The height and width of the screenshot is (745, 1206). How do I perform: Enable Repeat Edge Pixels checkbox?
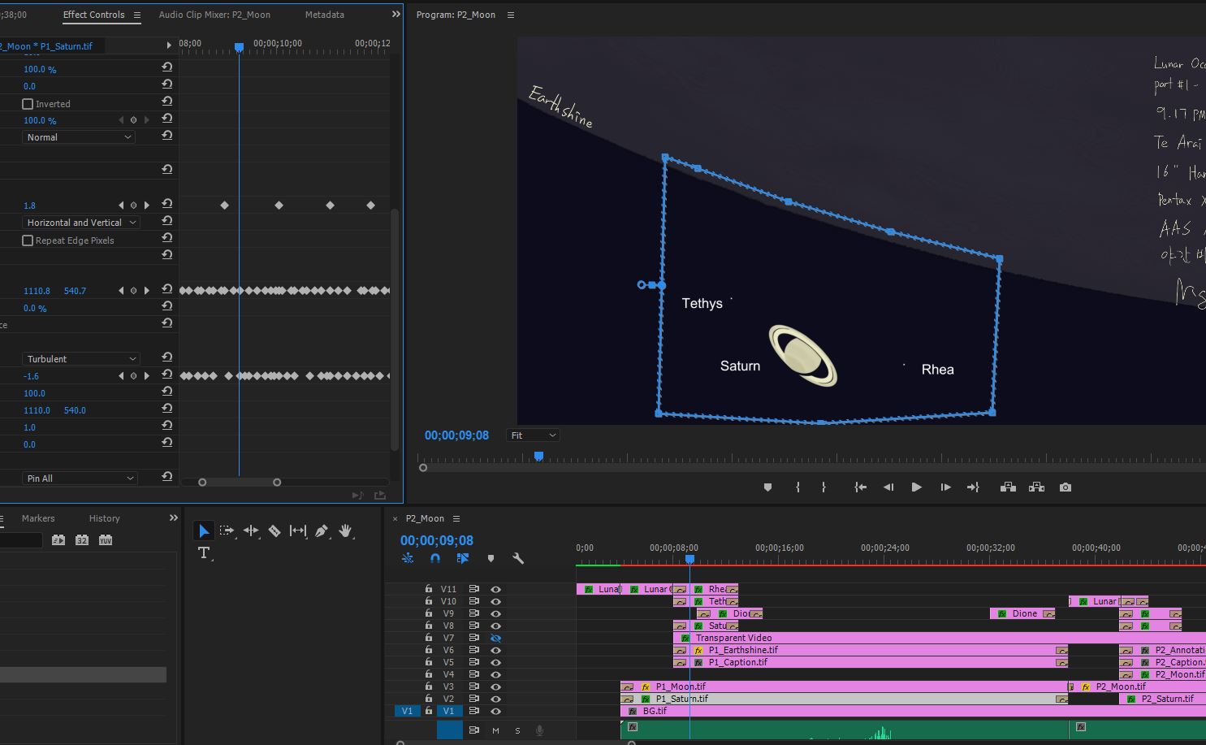point(28,240)
